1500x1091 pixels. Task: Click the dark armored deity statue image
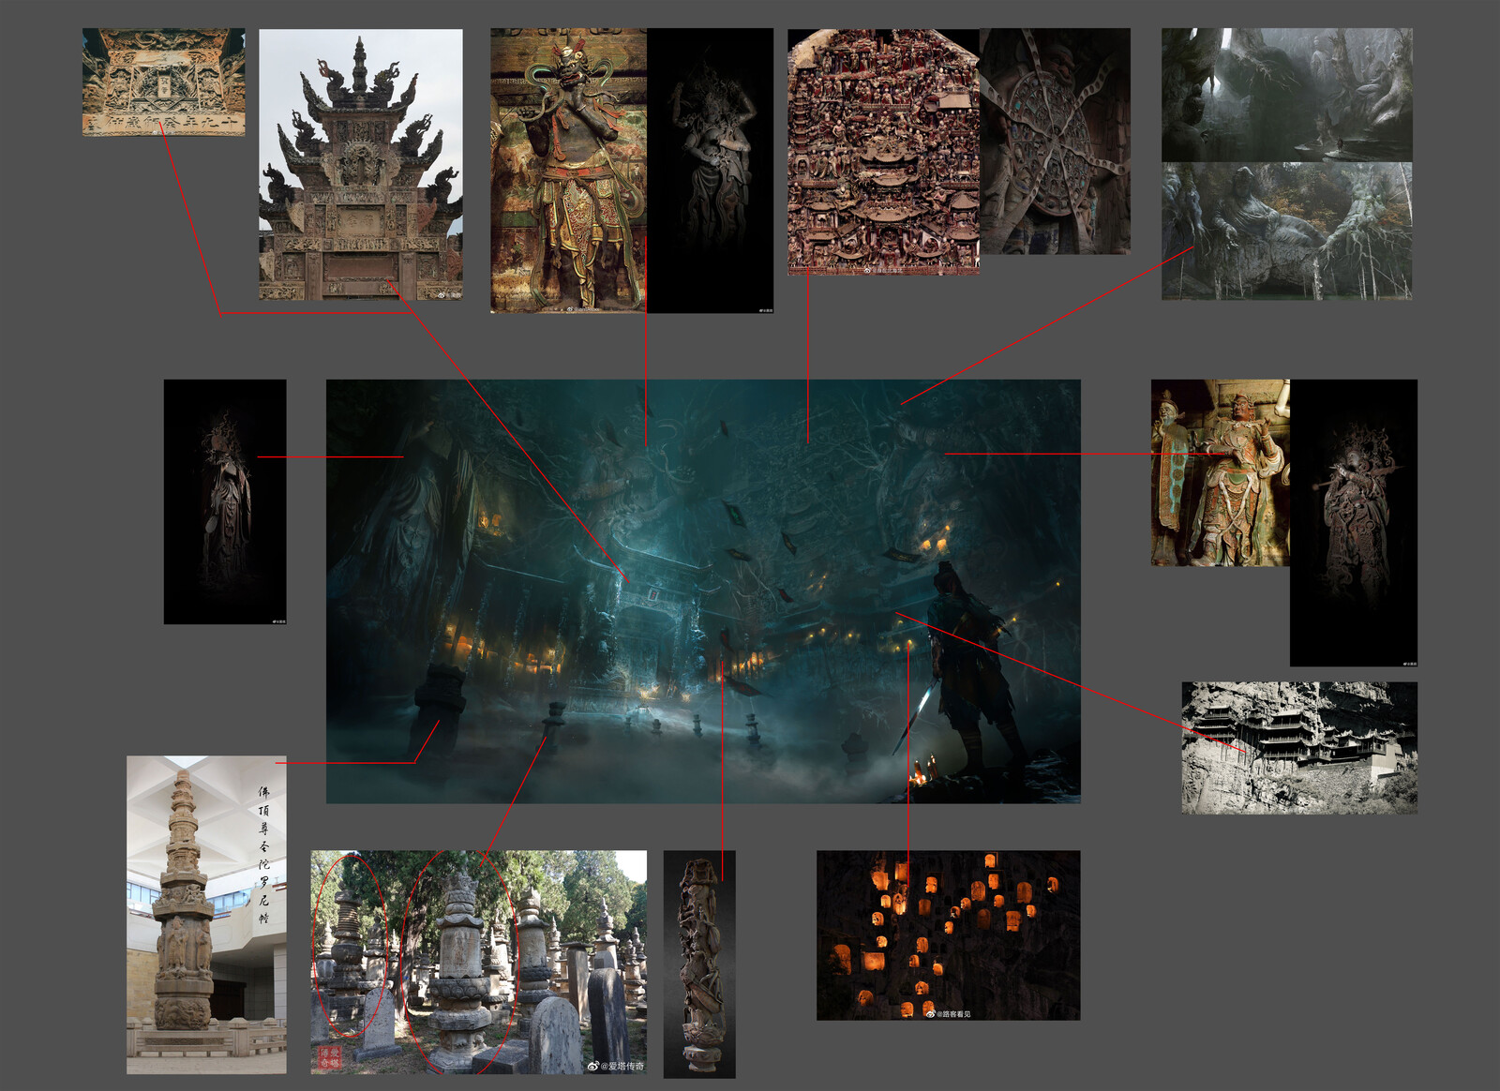pyautogui.click(x=1354, y=523)
